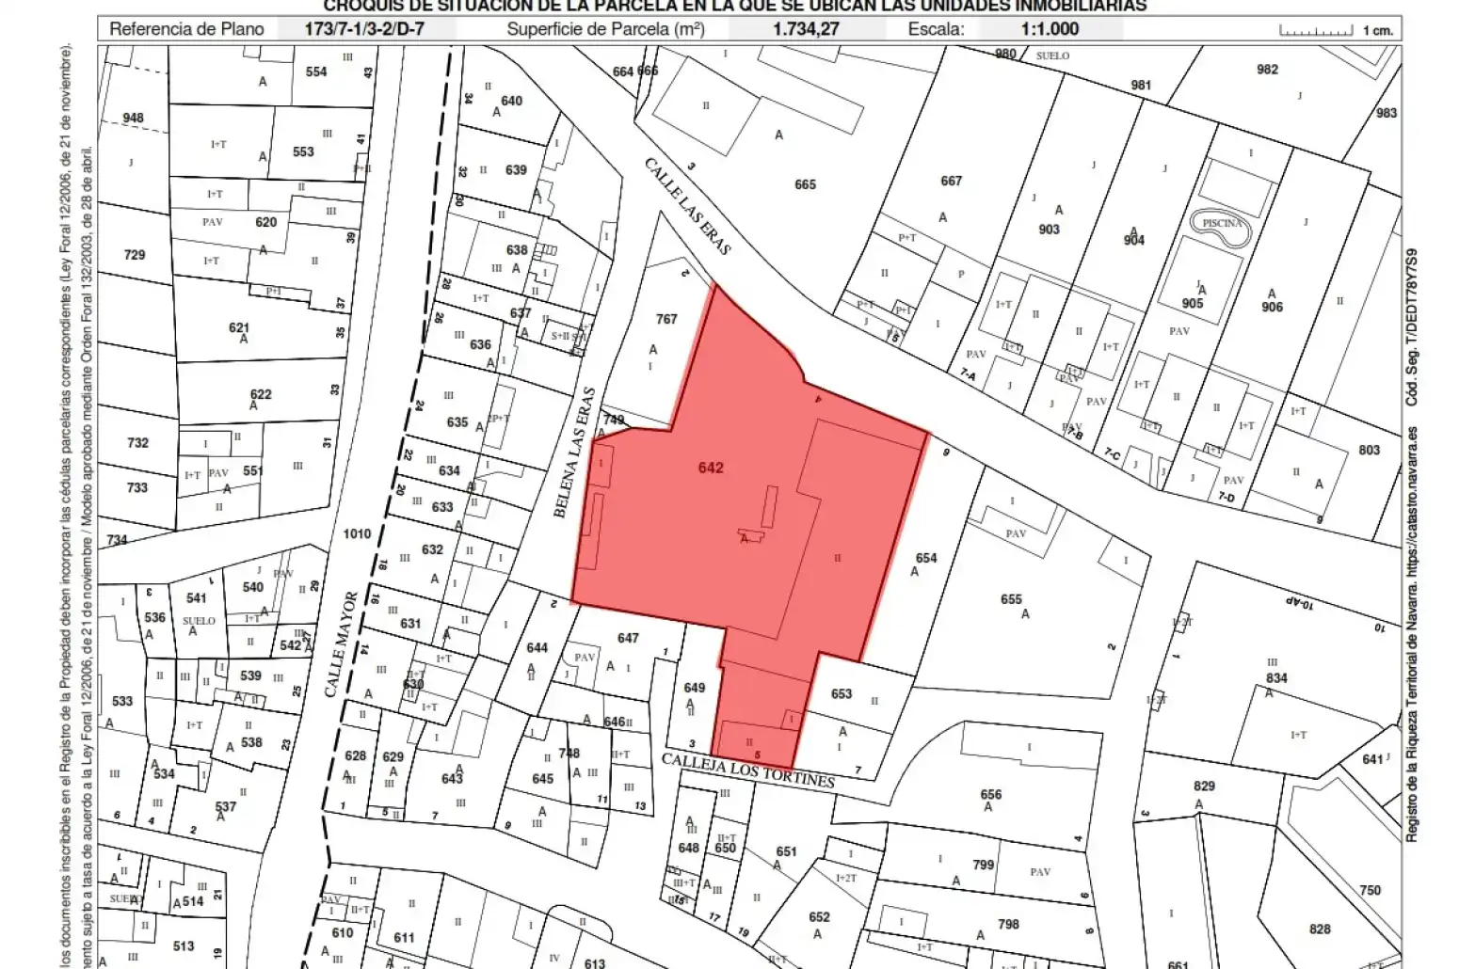Screen dimensions: 1459x969
Task: Click parcel number 834
Action: coord(1276,677)
